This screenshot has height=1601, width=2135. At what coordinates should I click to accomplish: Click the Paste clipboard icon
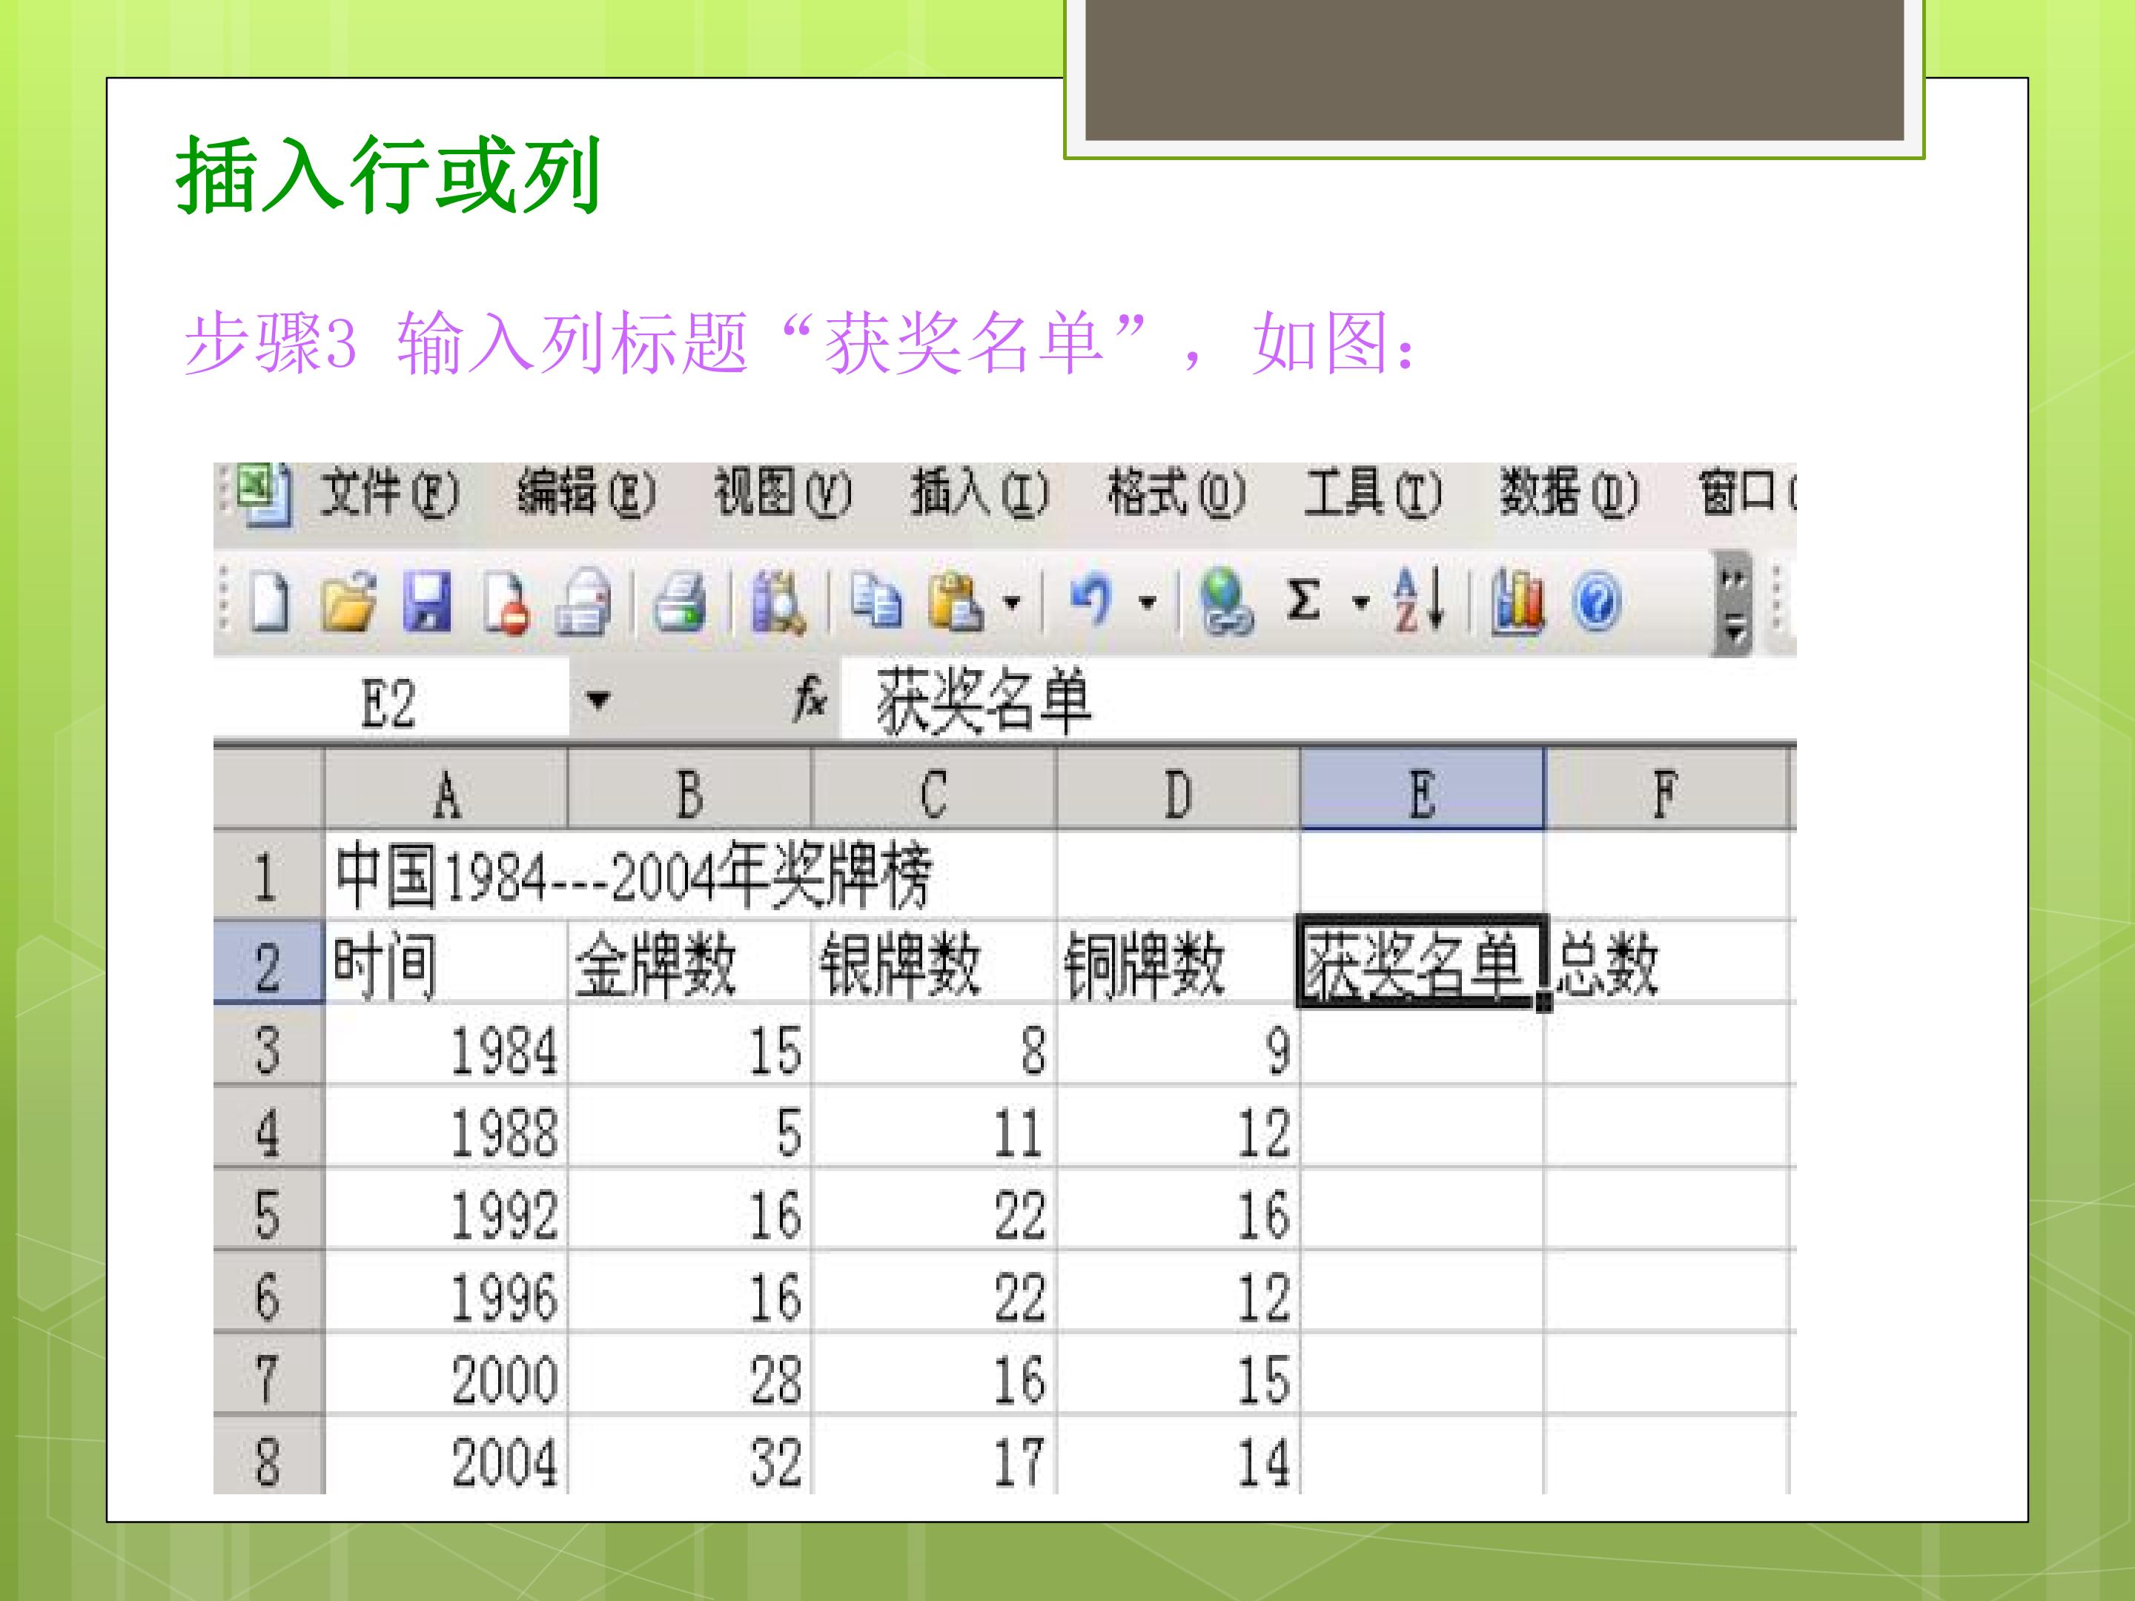pyautogui.click(x=955, y=602)
